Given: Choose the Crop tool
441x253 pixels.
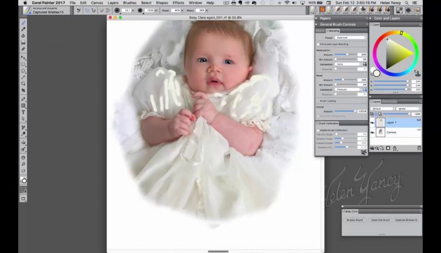Looking at the screenshot, I should [x=24, y=84].
